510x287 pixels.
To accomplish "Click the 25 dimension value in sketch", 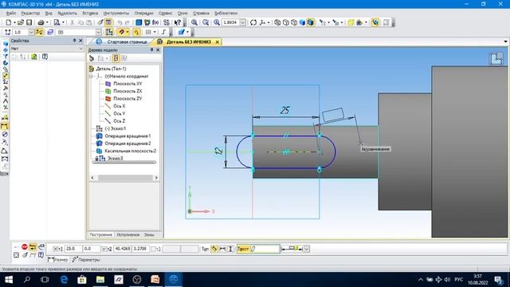I will click(x=284, y=110).
